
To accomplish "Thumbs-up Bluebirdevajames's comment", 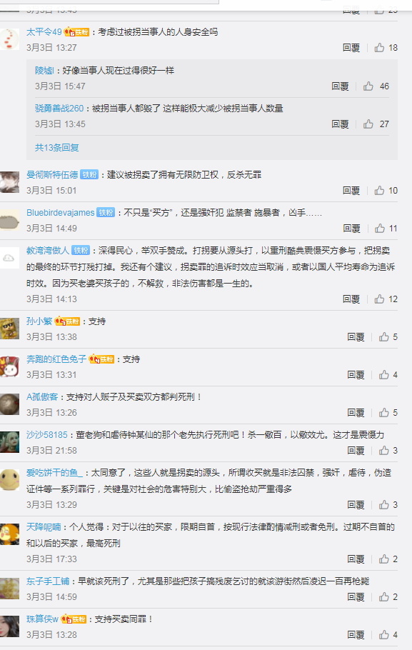I will 380,229.
